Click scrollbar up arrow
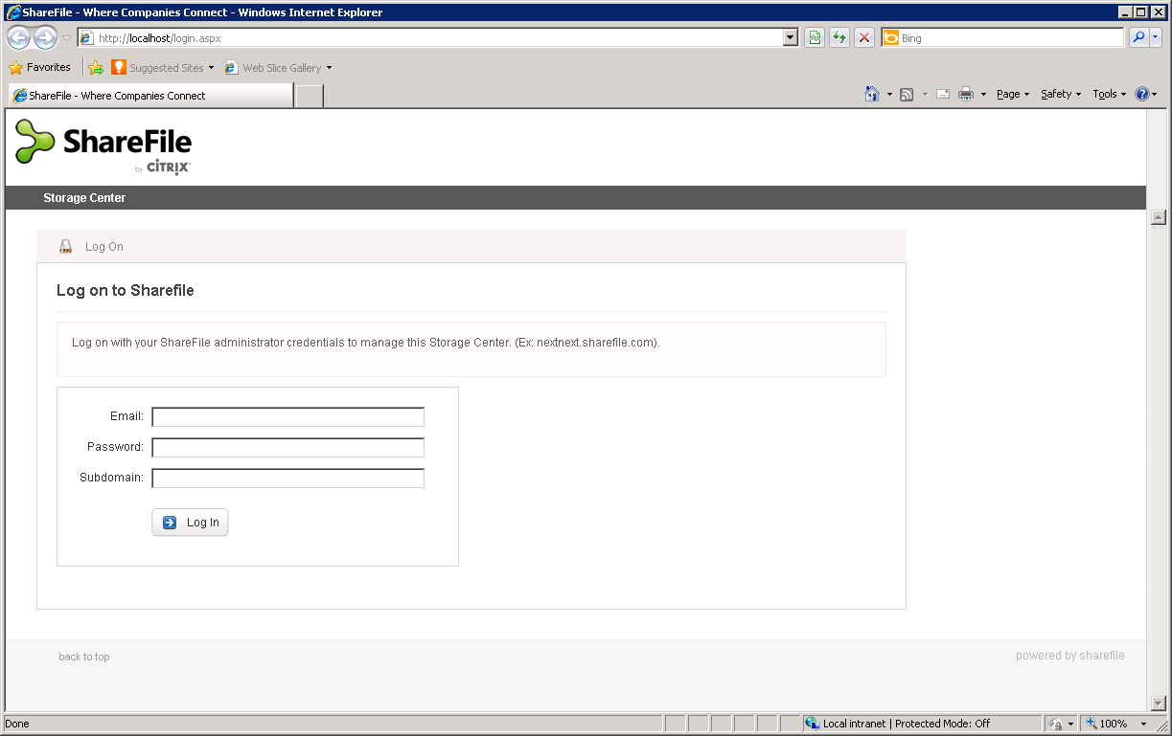 coord(1158,217)
